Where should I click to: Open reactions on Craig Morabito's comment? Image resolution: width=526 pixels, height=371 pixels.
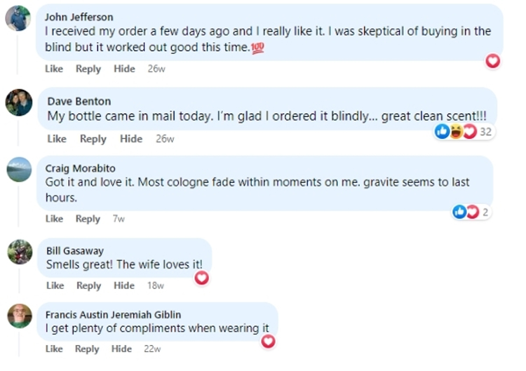(471, 212)
